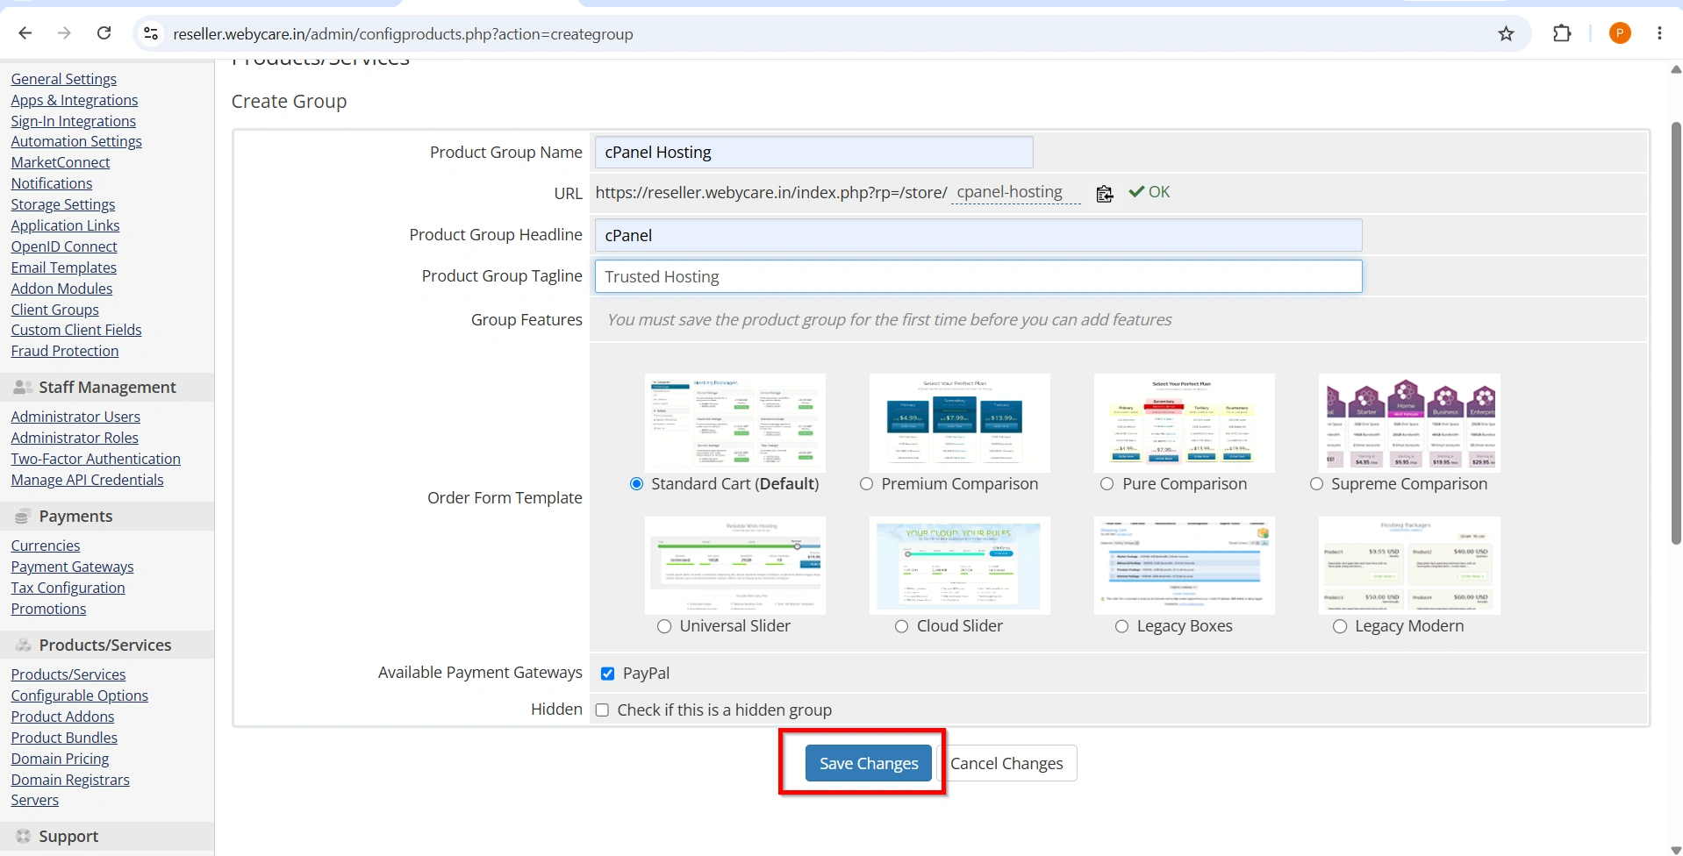Check the hidden group checkbox
Viewport: 1683px width, 856px height.
point(602,710)
